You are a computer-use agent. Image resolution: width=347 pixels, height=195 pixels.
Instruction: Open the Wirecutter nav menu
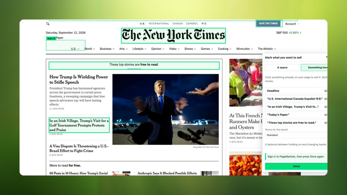tap(245, 49)
